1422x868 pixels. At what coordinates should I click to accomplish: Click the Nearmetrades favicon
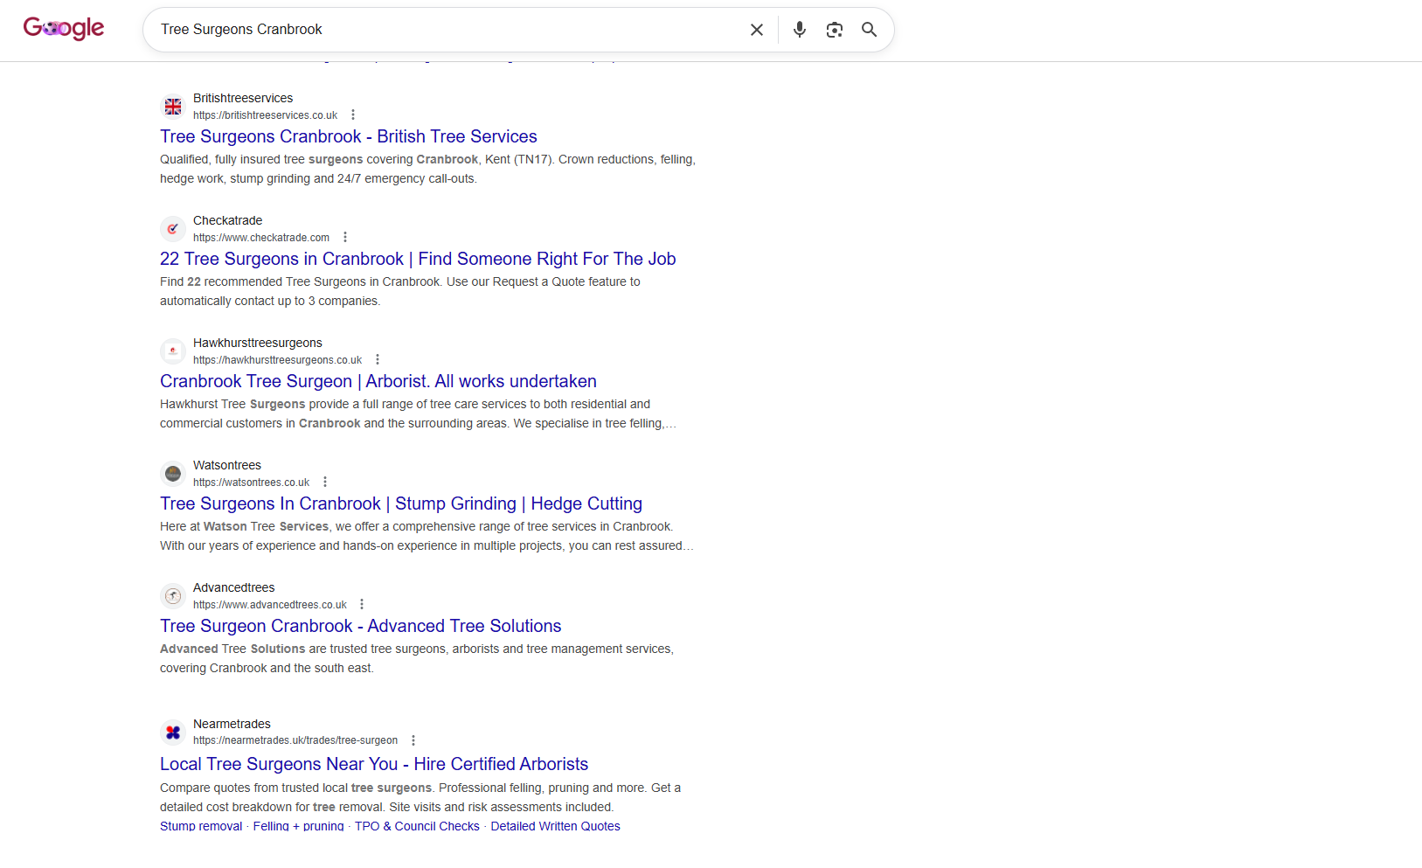click(x=173, y=733)
